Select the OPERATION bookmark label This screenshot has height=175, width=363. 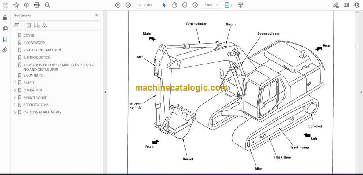[32, 90]
